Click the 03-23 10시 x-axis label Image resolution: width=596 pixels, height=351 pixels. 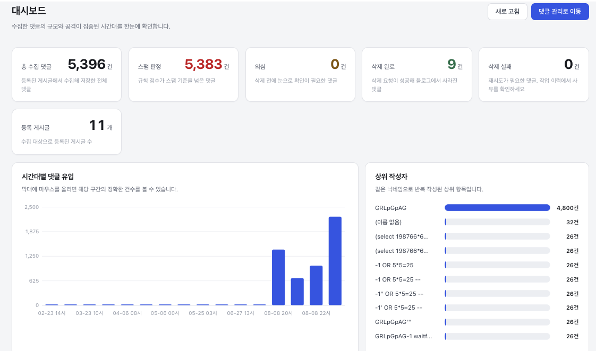tap(89, 313)
